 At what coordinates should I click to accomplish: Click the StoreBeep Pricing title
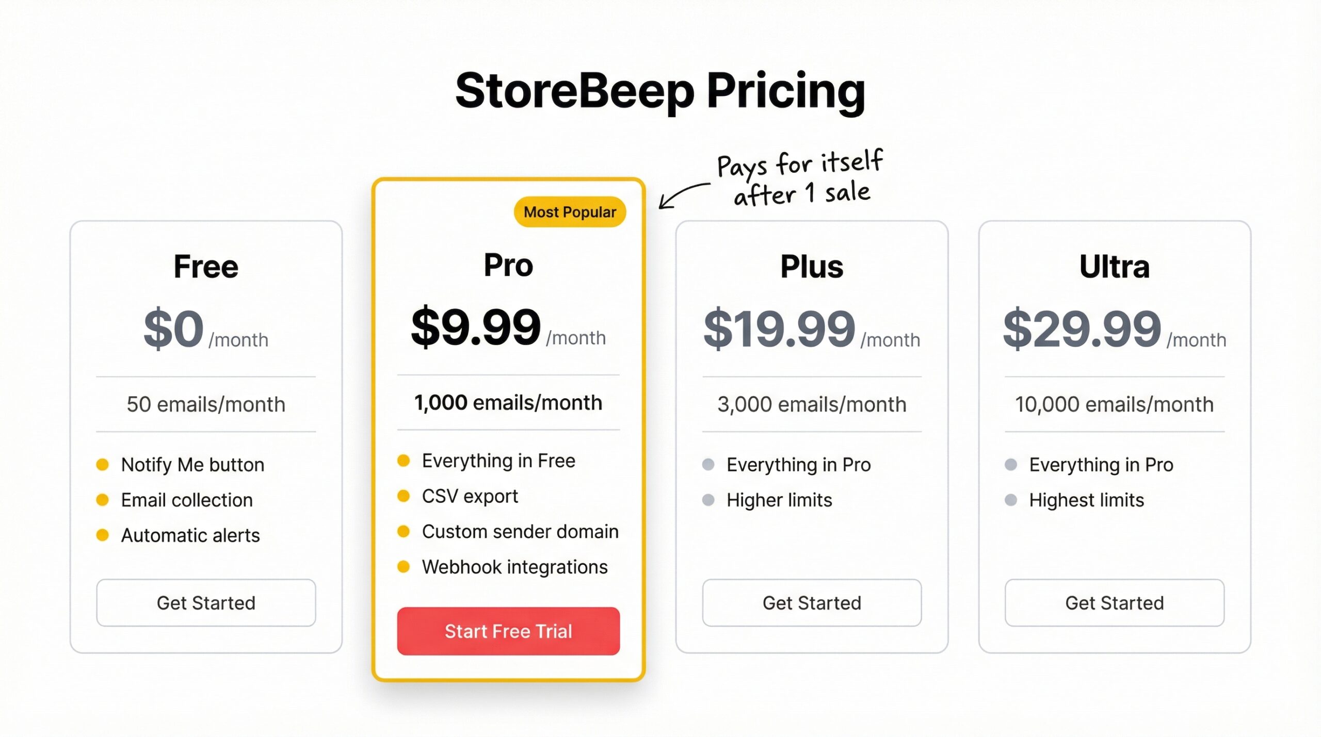(660, 92)
